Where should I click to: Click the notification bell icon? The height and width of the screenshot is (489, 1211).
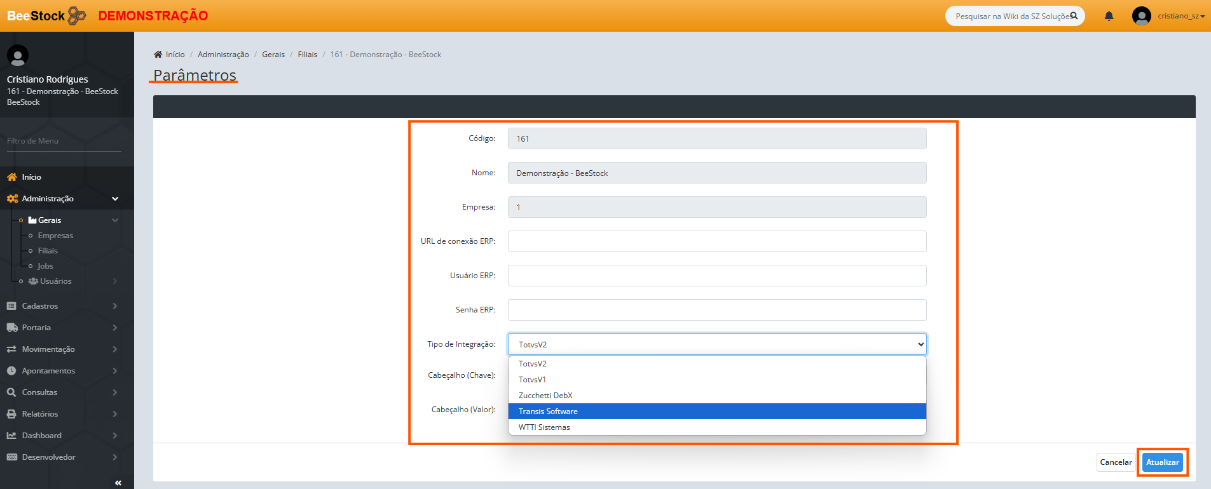coord(1109,16)
